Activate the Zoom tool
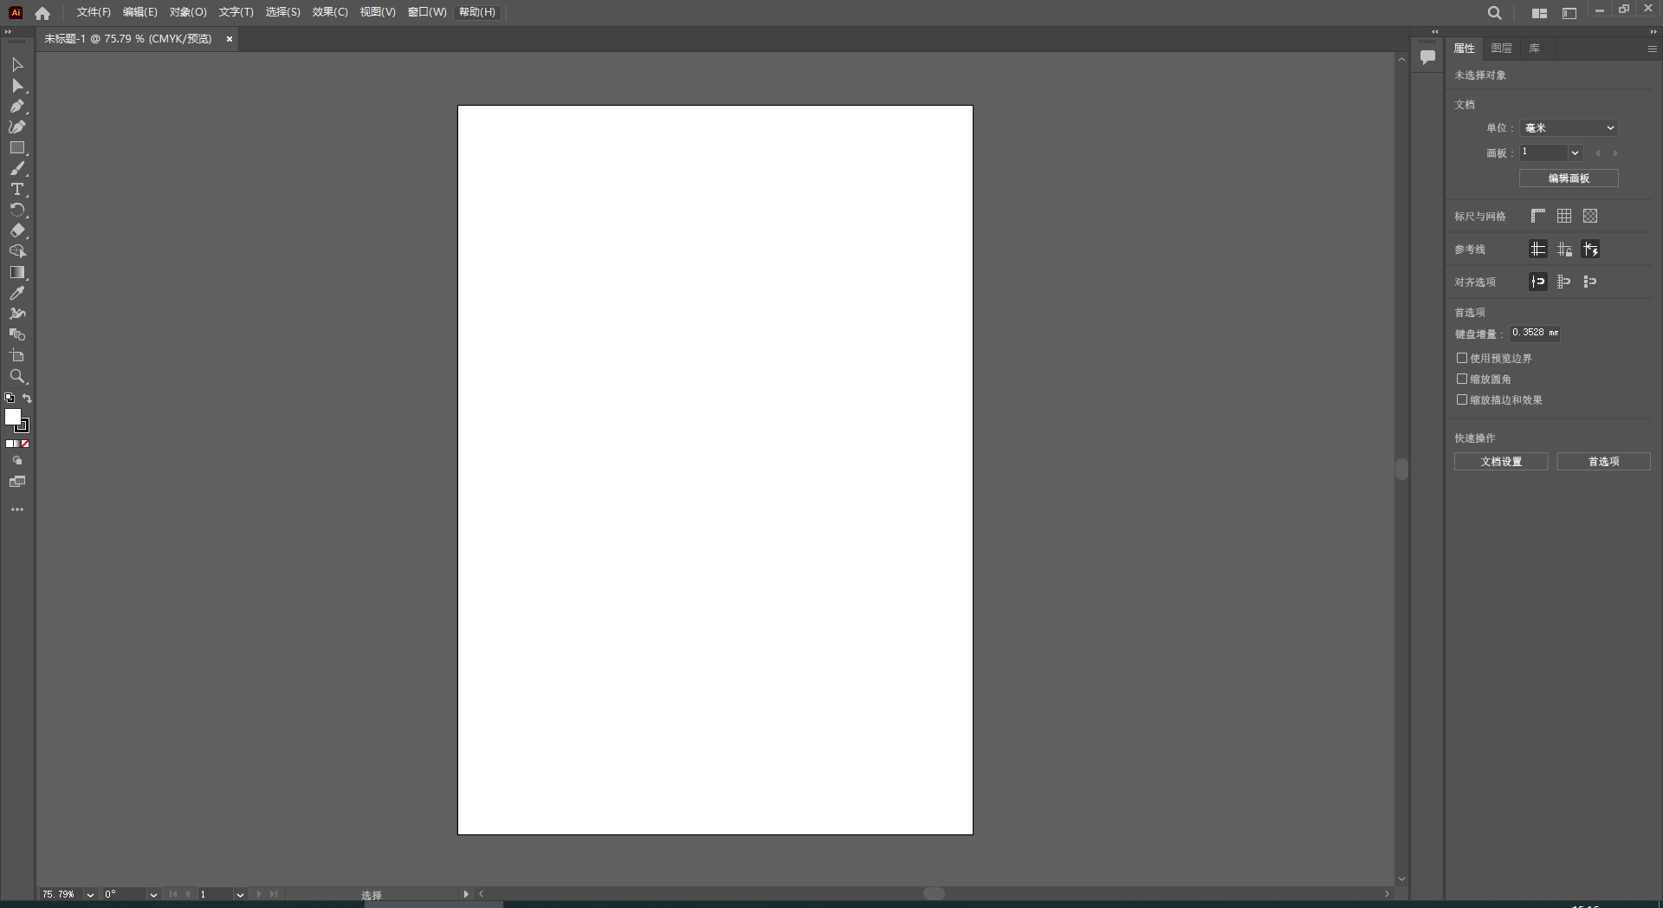The width and height of the screenshot is (1663, 908). [x=17, y=377]
